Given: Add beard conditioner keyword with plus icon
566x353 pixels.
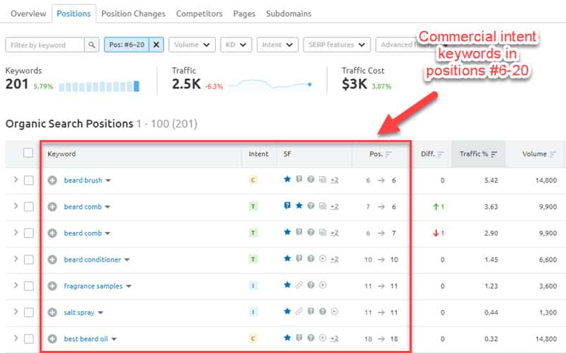Looking at the screenshot, I should pos(52,260).
